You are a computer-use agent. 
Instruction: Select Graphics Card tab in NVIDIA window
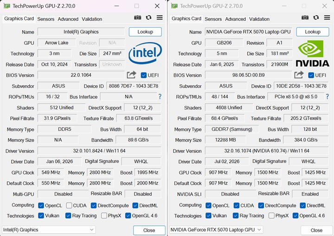tap(186, 19)
